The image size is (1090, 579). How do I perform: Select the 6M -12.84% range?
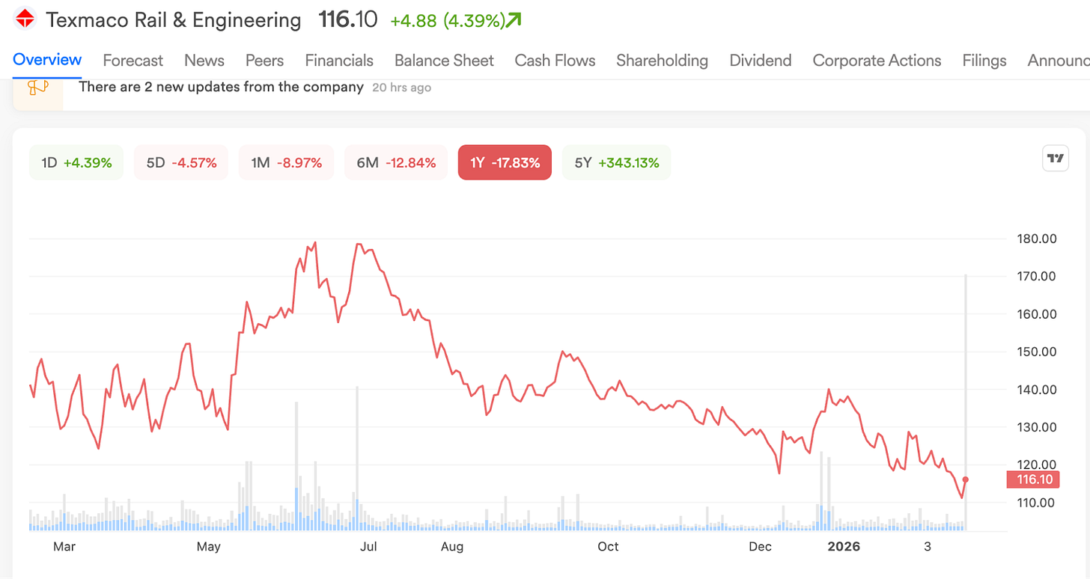coord(396,162)
